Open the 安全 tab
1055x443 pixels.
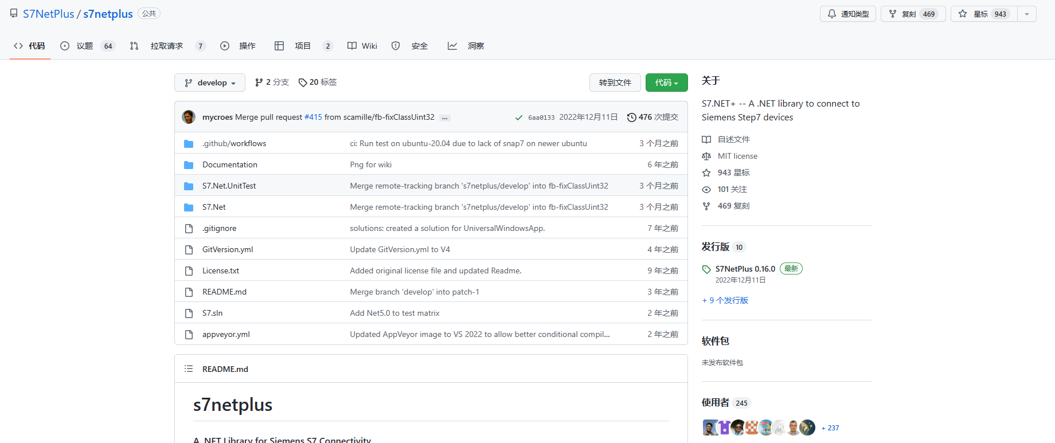click(409, 46)
